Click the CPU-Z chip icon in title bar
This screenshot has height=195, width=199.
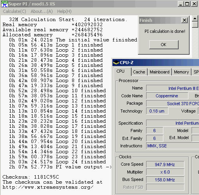pos(116,63)
